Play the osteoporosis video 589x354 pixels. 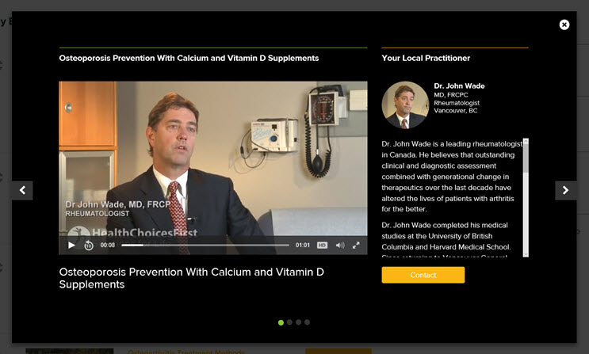click(71, 246)
